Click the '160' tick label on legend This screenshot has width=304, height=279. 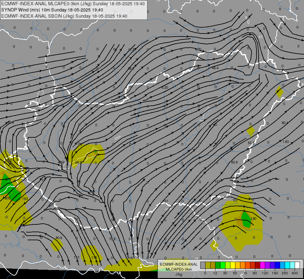275,273
